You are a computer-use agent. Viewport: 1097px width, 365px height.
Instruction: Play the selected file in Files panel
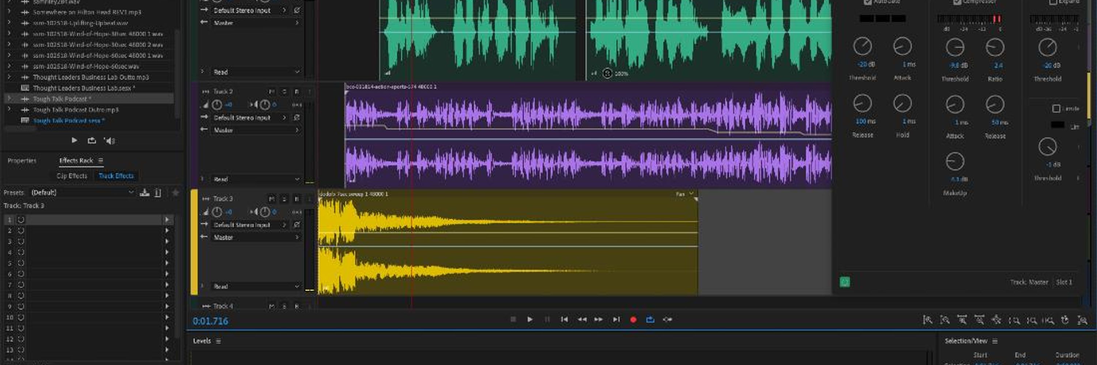coord(75,140)
